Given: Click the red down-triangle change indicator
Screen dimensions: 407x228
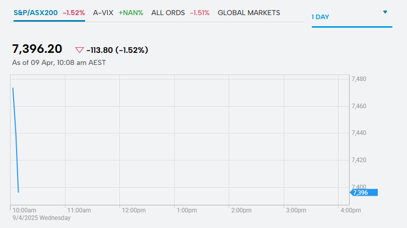Looking at the screenshot, I should [x=79, y=50].
